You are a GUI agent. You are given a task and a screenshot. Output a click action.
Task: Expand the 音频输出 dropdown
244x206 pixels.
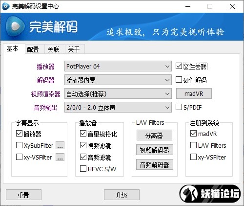(x=118, y=107)
